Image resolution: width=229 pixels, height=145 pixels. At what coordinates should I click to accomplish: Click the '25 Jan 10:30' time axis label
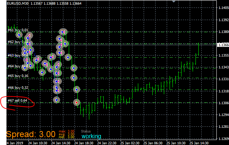pos(176,143)
